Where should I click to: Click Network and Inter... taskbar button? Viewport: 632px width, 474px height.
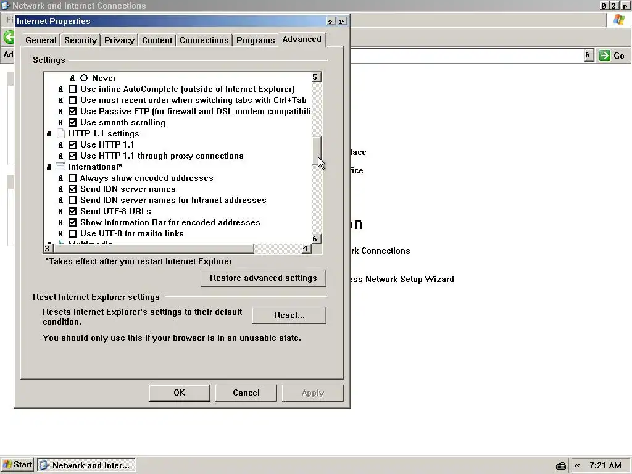click(x=86, y=465)
